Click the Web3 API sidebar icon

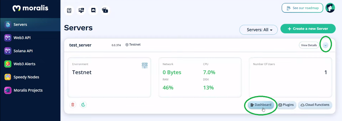coord(8,38)
